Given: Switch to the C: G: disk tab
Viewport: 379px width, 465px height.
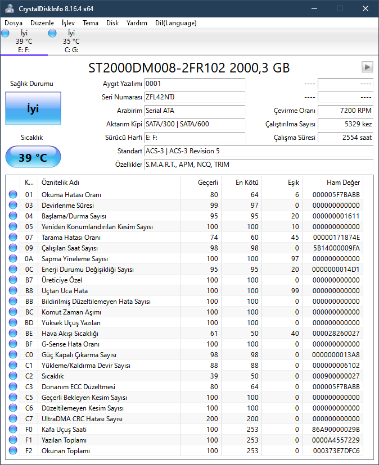Looking at the screenshot, I should tap(71, 41).
